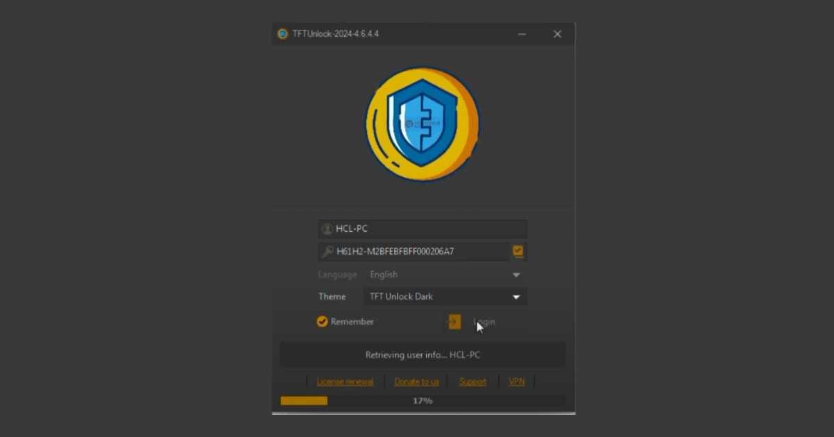834x437 pixels.
Task: Click the user icon beside HCL-PC
Action: pyautogui.click(x=327, y=229)
